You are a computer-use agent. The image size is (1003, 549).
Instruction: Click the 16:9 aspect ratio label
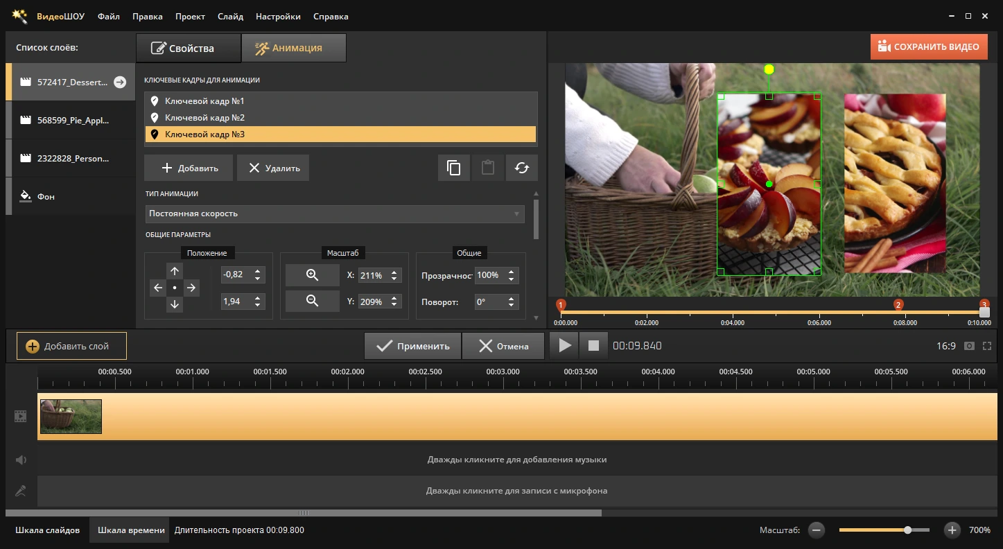coord(946,346)
